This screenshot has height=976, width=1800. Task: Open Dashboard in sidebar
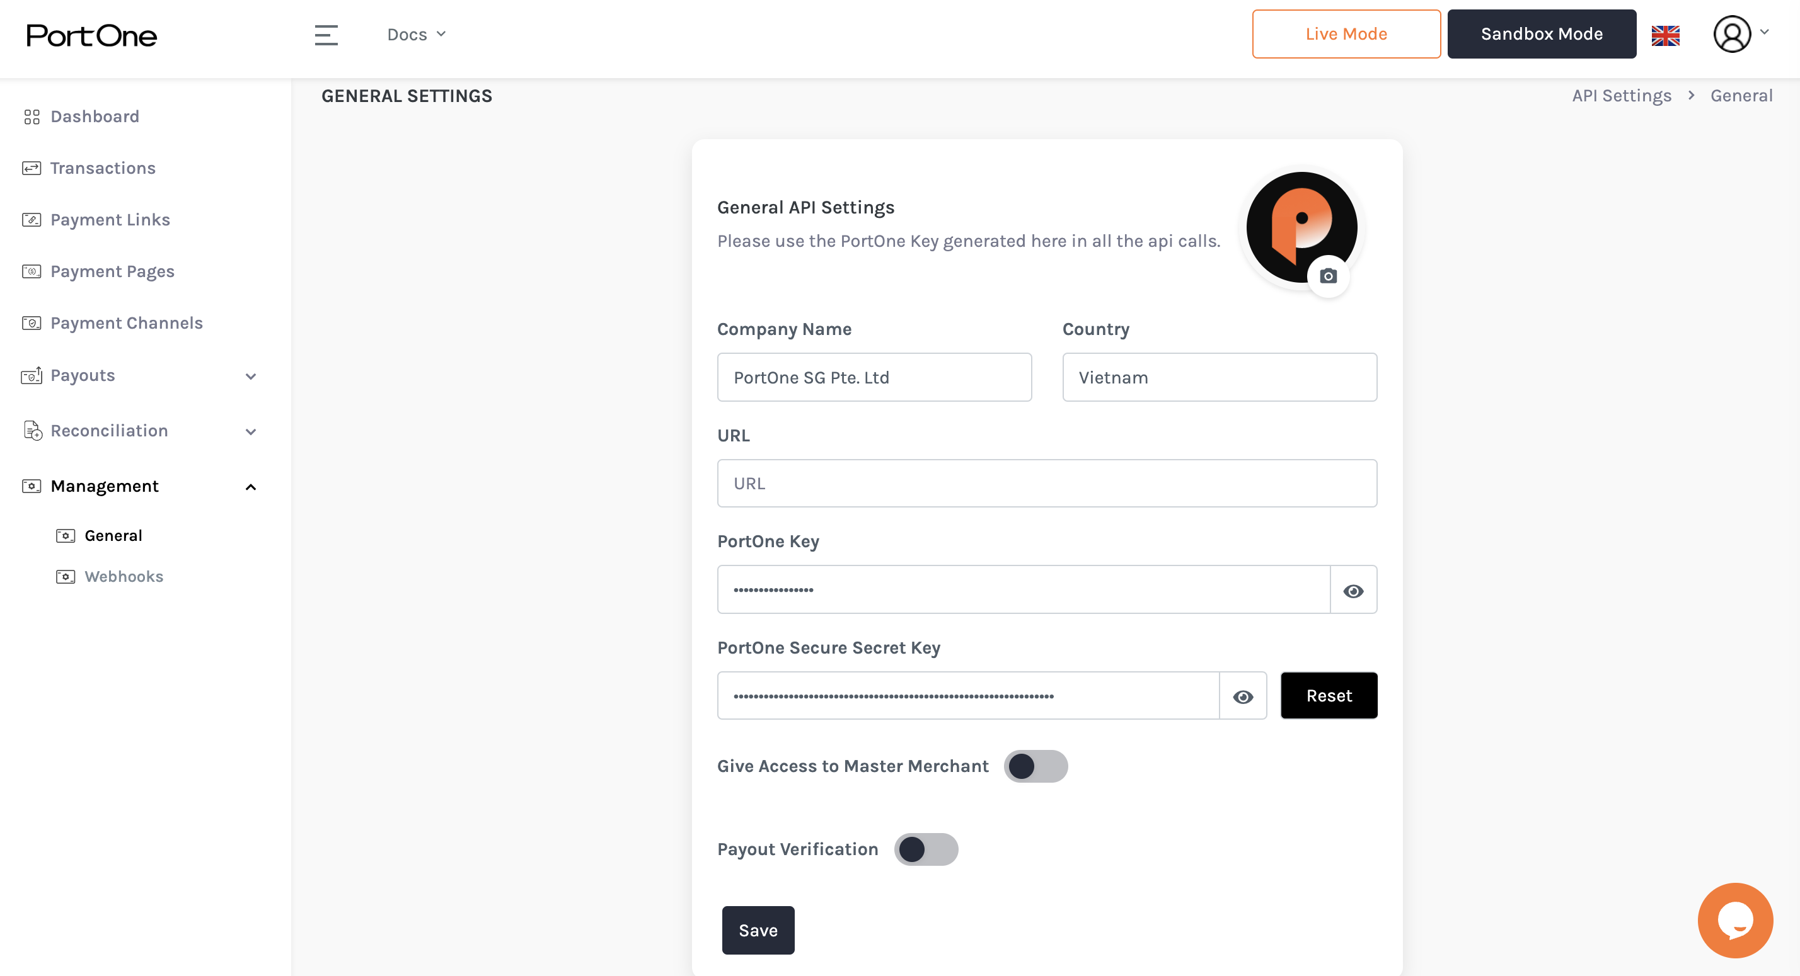coord(95,116)
